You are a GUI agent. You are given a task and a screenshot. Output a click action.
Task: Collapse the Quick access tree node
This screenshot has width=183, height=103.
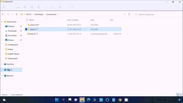point(2,22)
